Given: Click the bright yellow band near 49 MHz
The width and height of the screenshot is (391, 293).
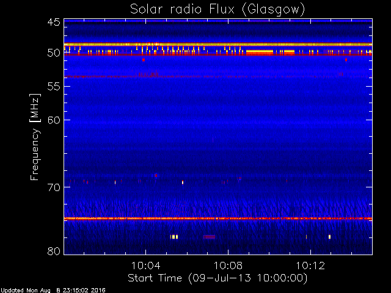Looking at the screenshot, I should pyautogui.click(x=218, y=45).
